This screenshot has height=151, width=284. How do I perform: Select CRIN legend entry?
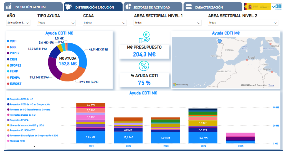tap(12, 59)
